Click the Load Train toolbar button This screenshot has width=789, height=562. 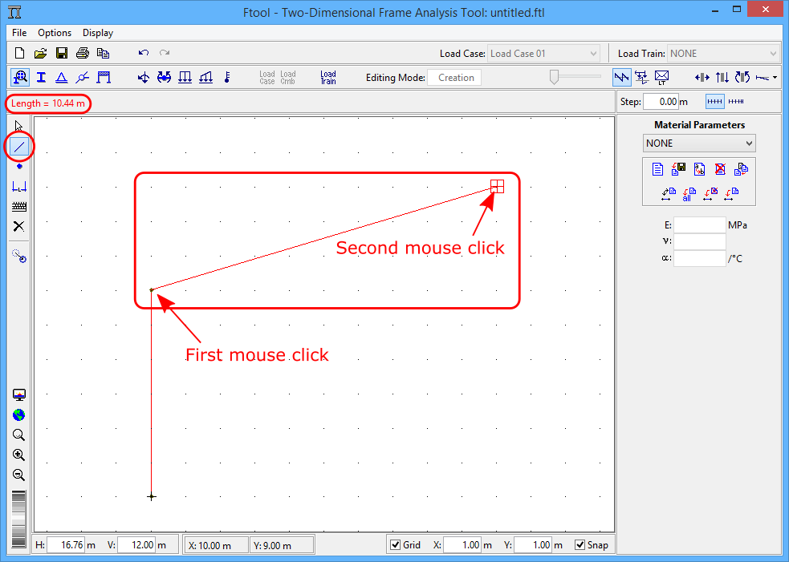click(328, 78)
